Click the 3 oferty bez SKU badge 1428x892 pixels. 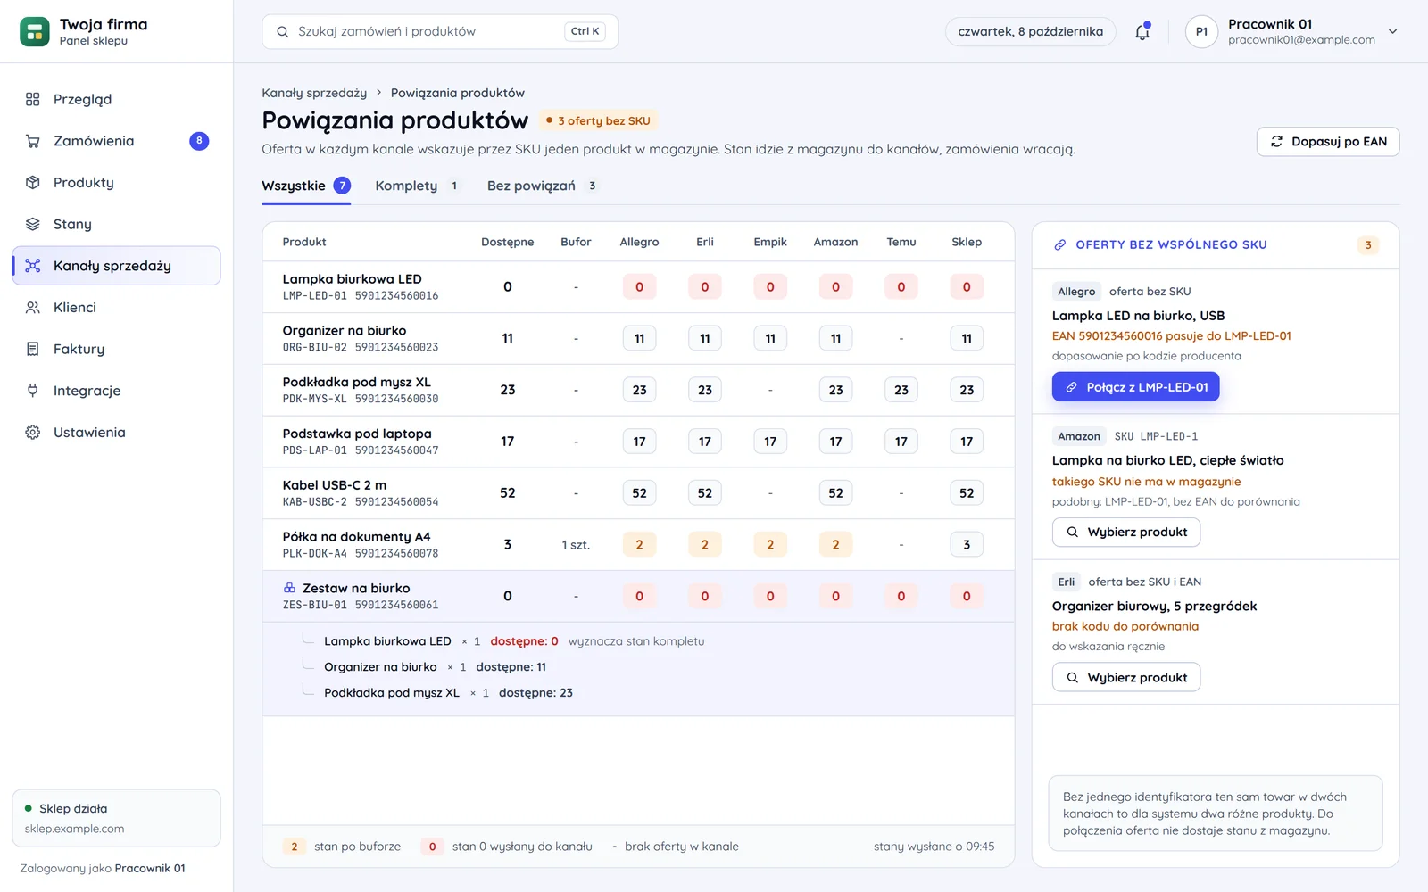[x=598, y=120]
